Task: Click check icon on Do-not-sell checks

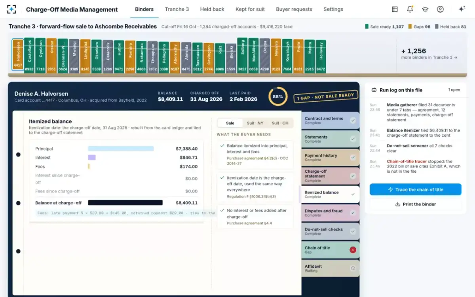Action: coord(353,231)
